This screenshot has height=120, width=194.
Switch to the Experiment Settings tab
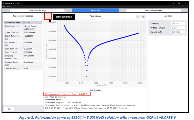coord(37,10)
